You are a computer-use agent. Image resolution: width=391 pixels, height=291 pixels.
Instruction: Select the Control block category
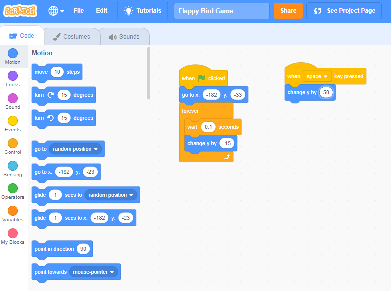(x=13, y=146)
